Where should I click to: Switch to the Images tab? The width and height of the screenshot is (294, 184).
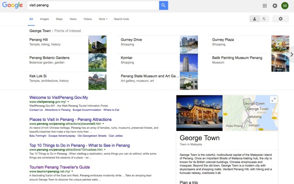(44, 19)
